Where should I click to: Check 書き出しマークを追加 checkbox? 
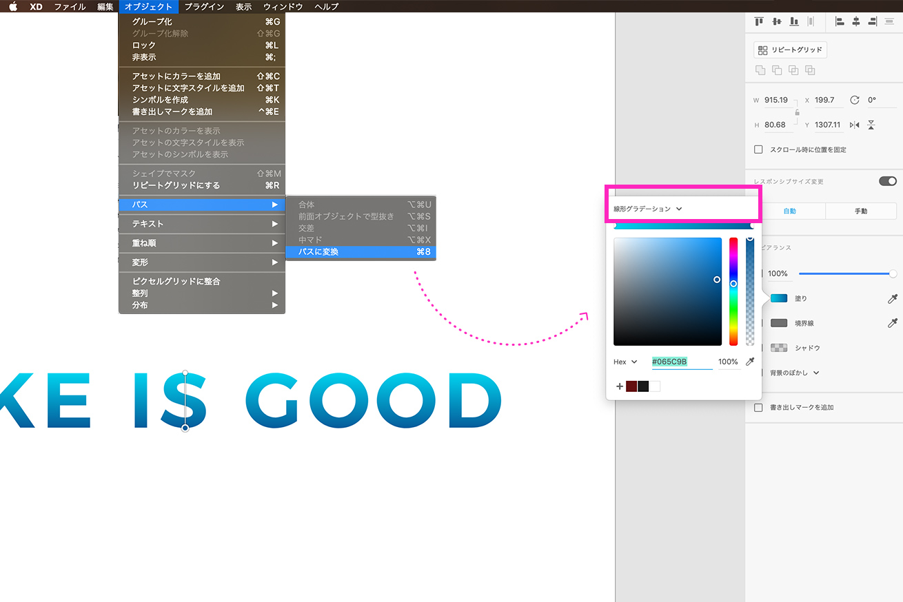tap(758, 407)
